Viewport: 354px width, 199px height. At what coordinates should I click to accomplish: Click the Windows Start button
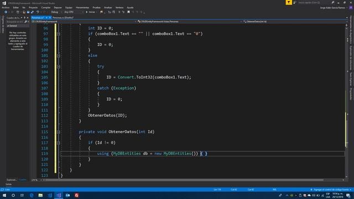pyautogui.click(x=4, y=195)
